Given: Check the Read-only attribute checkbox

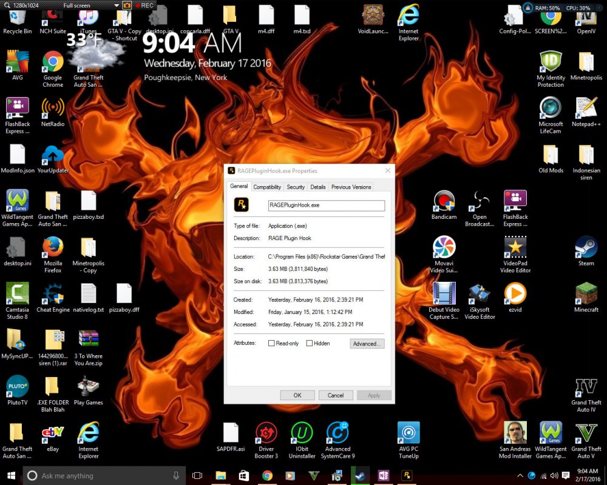Looking at the screenshot, I should pos(271,343).
